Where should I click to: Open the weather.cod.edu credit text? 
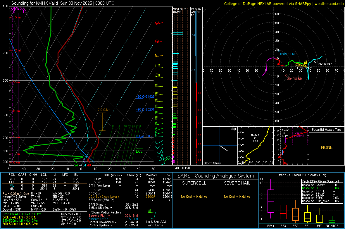click(x=284, y=4)
